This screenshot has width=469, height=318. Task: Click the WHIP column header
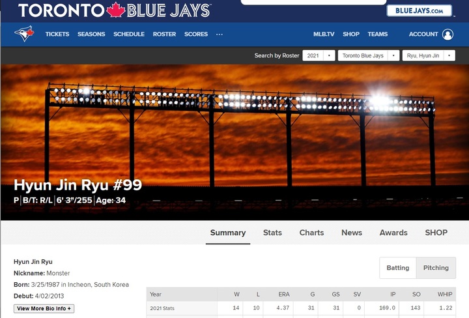coord(445,295)
